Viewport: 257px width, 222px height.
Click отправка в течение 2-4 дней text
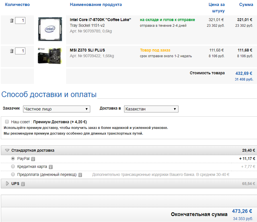coord(163,26)
